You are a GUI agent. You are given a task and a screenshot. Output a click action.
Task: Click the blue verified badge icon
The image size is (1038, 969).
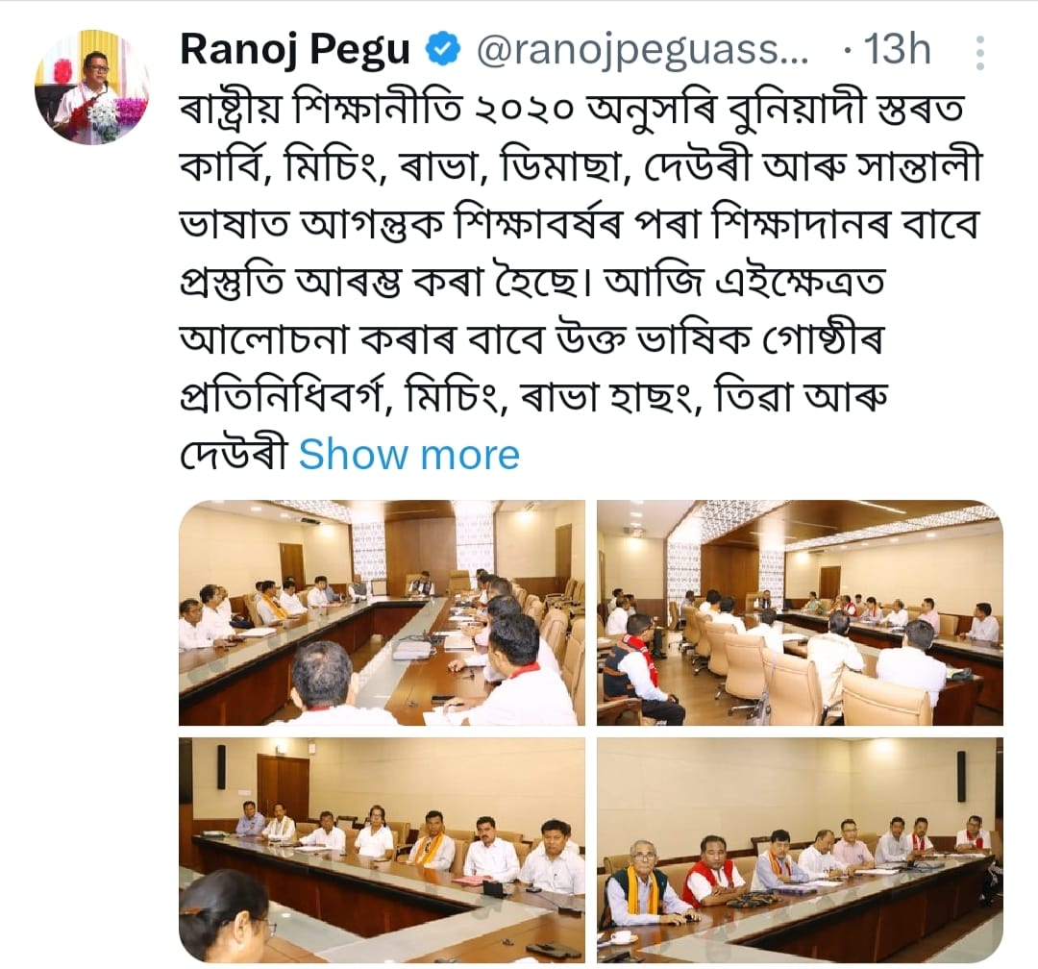[442, 50]
